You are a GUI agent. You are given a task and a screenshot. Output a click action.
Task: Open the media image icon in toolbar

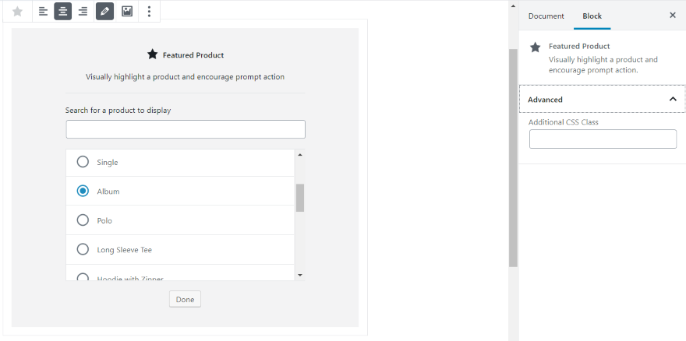pos(127,12)
